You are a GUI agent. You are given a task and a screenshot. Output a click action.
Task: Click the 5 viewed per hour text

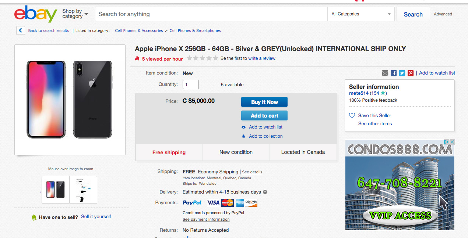point(162,59)
